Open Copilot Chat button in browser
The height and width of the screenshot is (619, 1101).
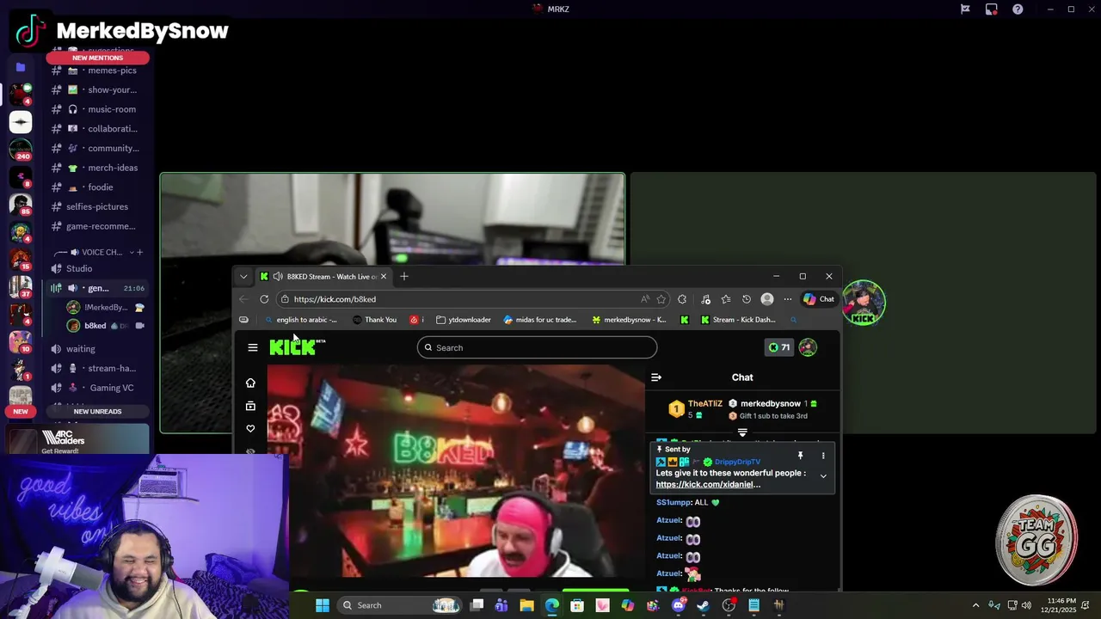pyautogui.click(x=819, y=299)
